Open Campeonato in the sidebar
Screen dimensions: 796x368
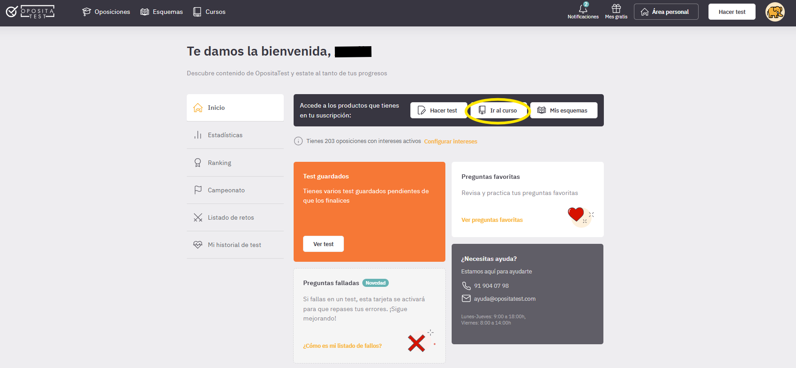(235, 190)
